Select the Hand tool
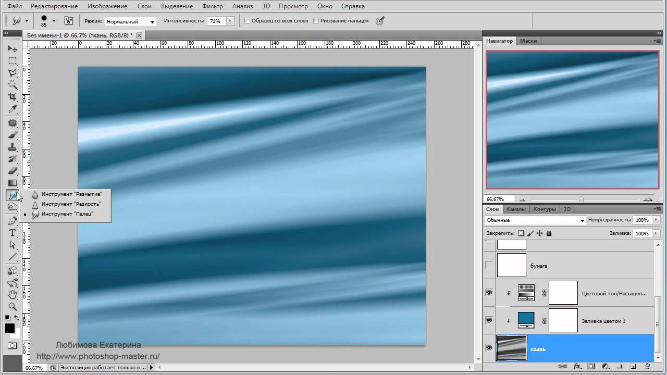 pos(13,295)
